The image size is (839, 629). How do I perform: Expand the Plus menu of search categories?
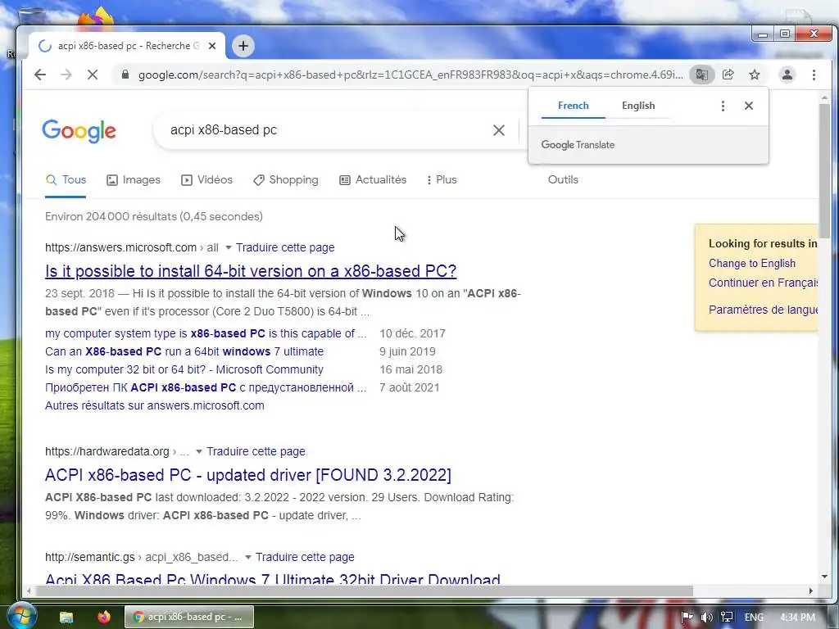(x=442, y=180)
